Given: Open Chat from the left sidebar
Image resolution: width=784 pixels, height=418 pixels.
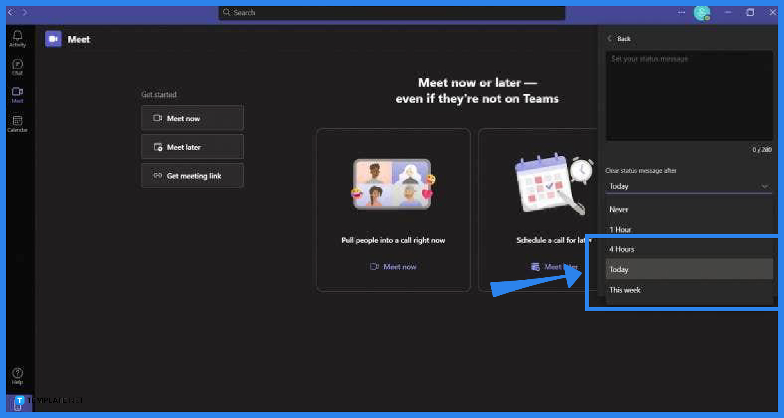Looking at the screenshot, I should (x=17, y=66).
